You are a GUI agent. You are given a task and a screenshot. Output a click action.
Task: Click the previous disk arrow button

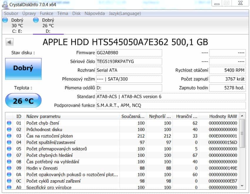click(9, 42)
